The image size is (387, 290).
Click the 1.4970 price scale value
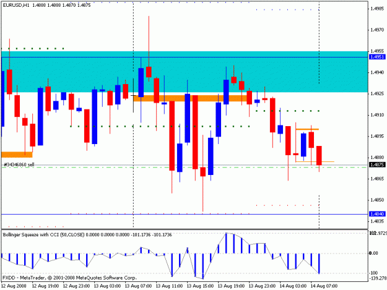377,30
